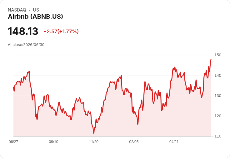Click the 06/27 date axis label
Screen dimensions: 230x158
[13, 142]
